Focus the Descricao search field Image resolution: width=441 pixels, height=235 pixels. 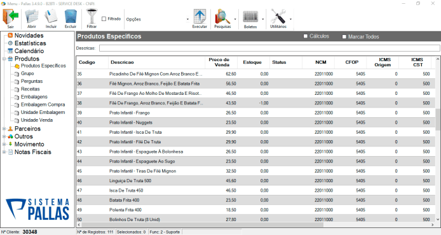[x=269, y=48]
